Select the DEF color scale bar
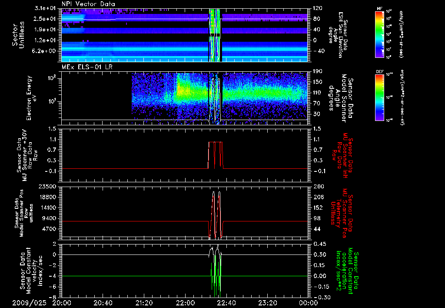445x308 pixels. (x=379, y=97)
